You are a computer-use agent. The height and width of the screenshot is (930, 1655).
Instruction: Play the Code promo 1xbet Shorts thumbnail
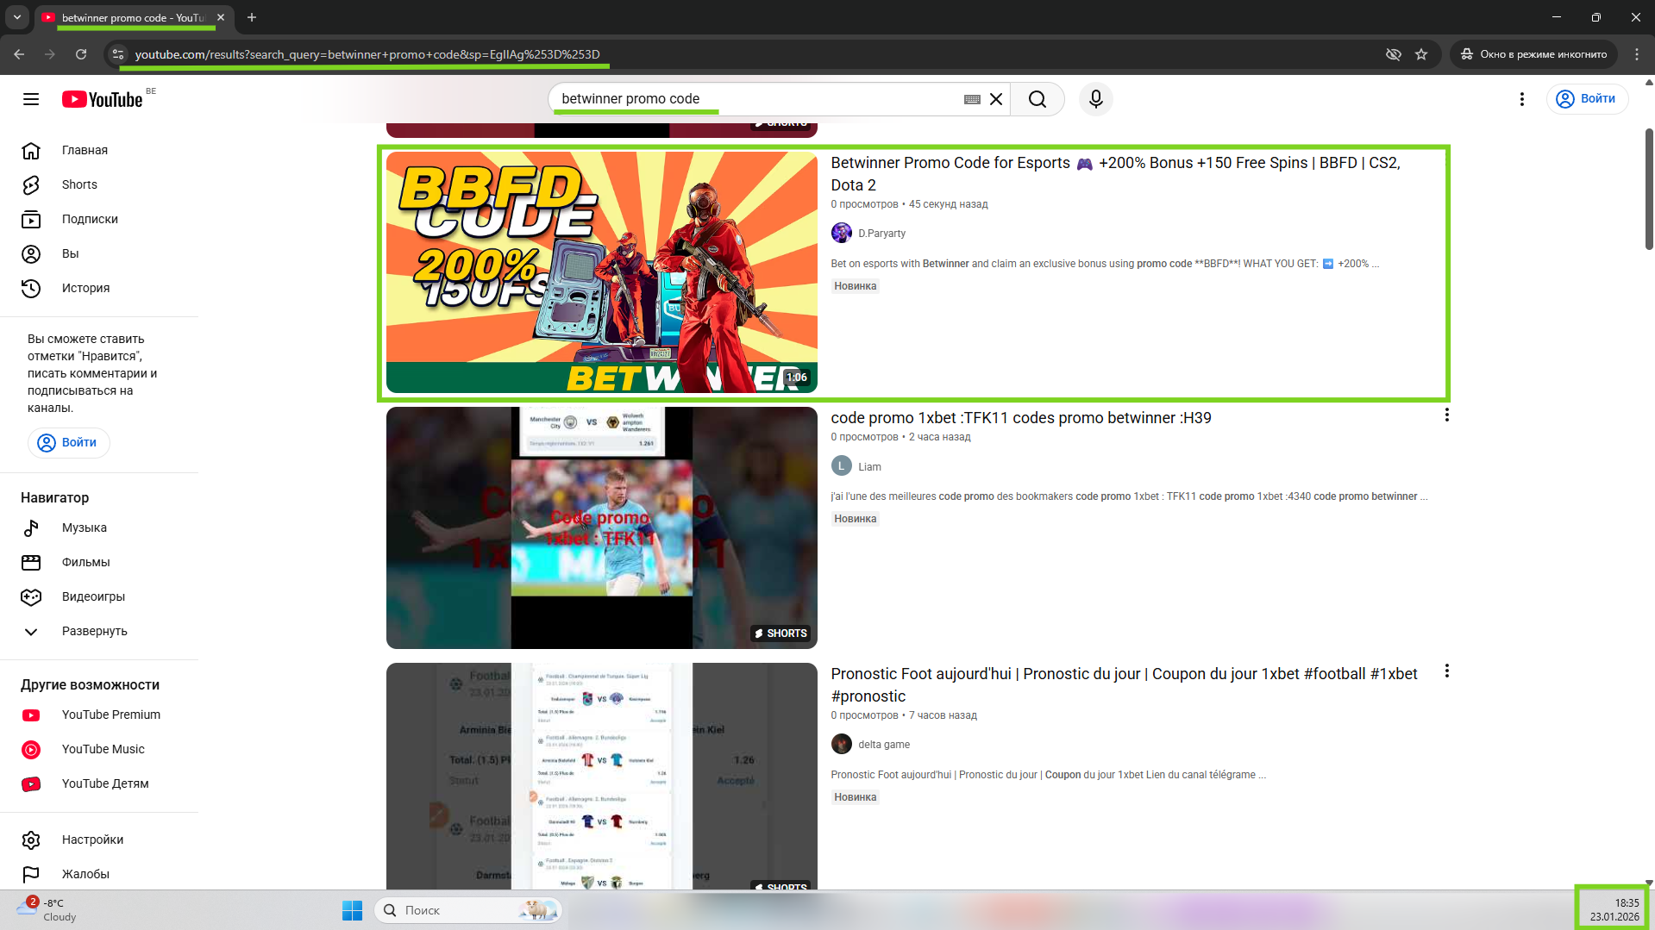click(x=602, y=527)
